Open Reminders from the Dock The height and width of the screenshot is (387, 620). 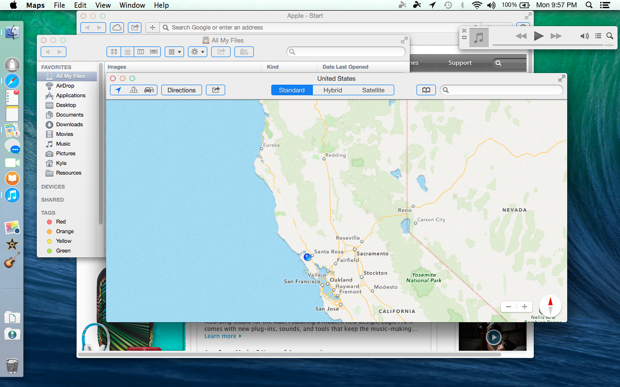pos(12,97)
